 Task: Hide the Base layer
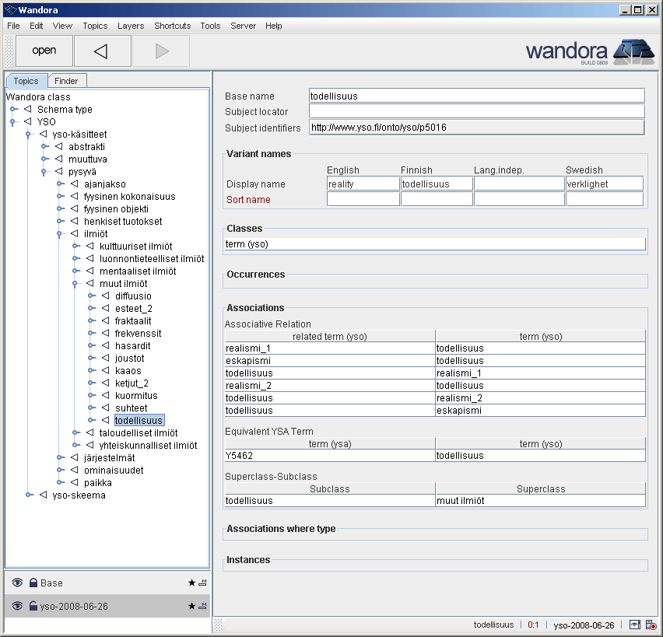click(x=16, y=583)
